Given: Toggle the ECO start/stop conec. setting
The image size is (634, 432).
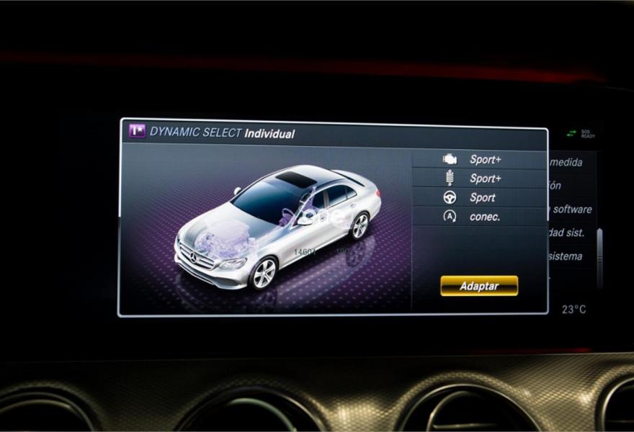Looking at the screenshot, I should [485, 217].
